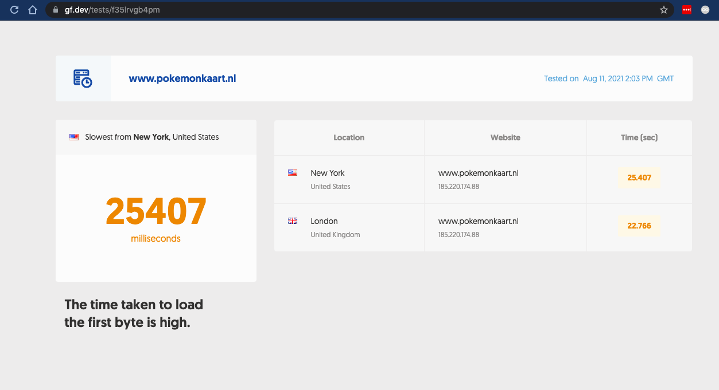Select the Time (sec) column header

click(x=639, y=137)
